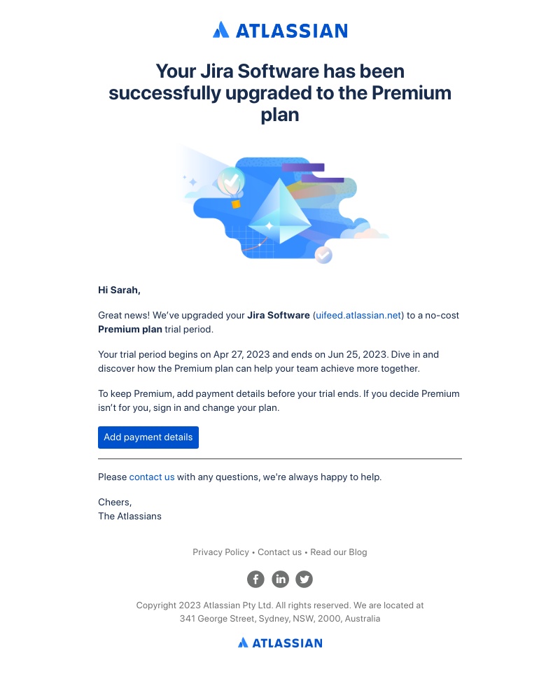
Task: Click the contact us link in the message body
Action: pos(152,477)
